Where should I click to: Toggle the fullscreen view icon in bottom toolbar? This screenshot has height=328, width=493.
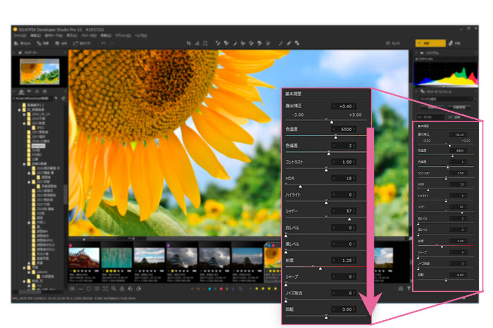pos(106,288)
